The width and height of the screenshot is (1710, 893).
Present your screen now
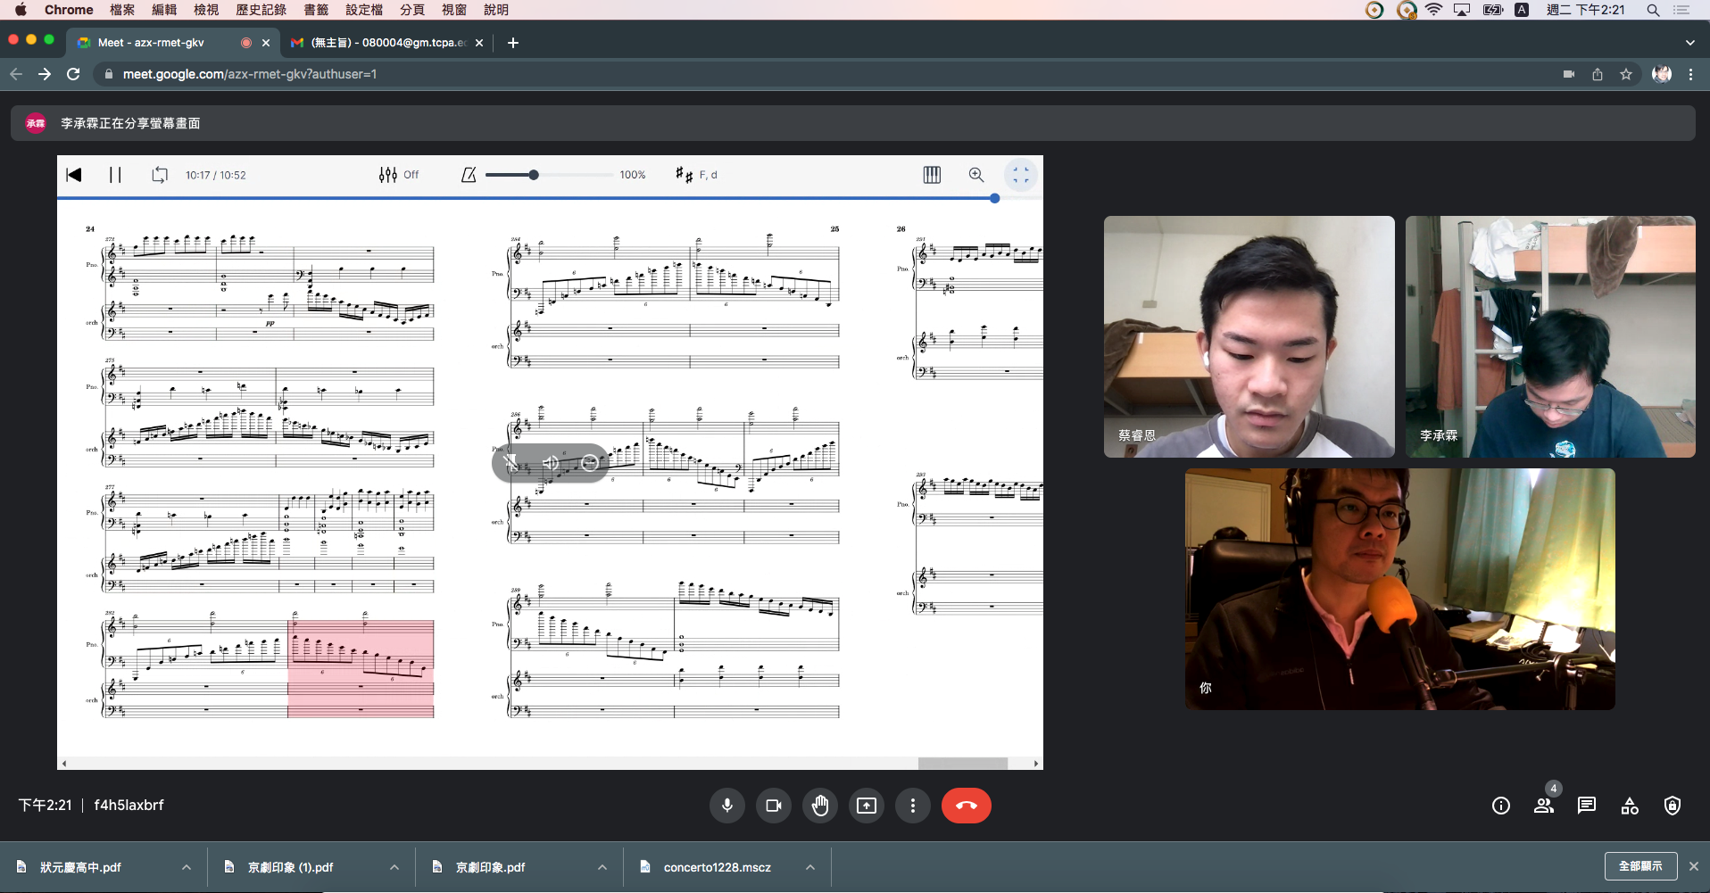pyautogui.click(x=867, y=806)
